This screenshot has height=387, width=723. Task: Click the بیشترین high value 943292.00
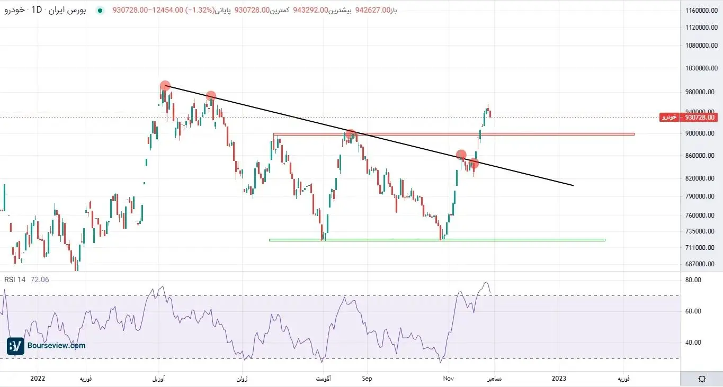point(310,11)
